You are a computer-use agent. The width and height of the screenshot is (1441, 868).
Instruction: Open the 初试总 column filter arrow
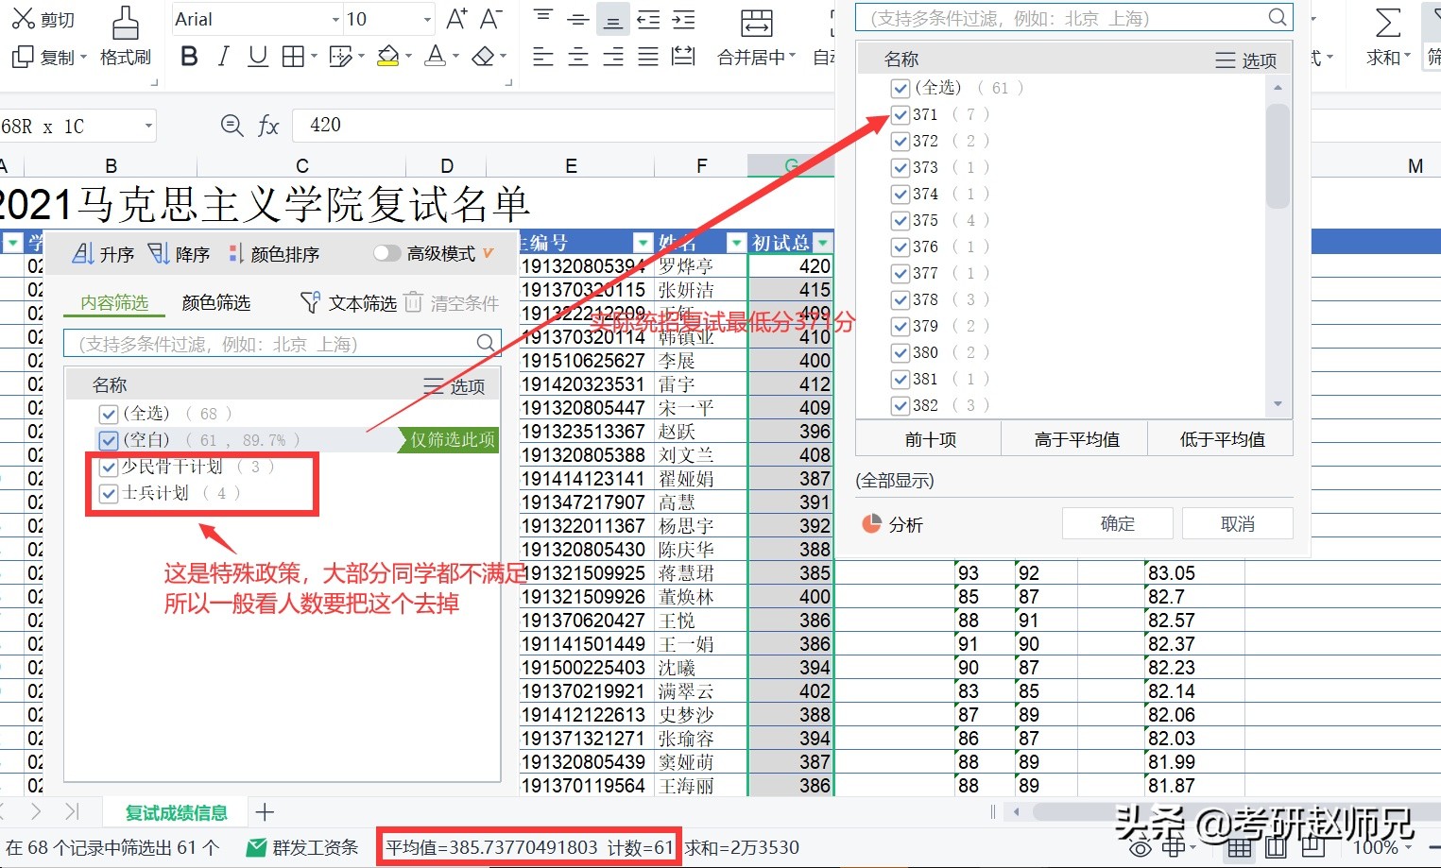pyautogui.click(x=823, y=242)
